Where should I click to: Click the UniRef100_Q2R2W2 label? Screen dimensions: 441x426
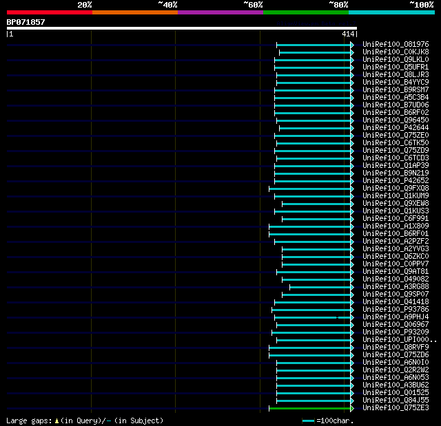(x=396, y=370)
